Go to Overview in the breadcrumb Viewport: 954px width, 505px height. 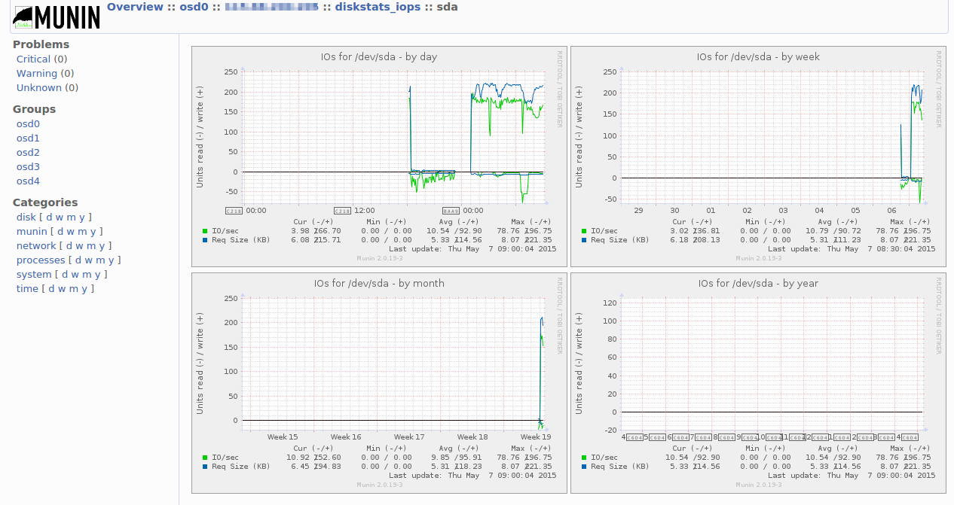135,7
